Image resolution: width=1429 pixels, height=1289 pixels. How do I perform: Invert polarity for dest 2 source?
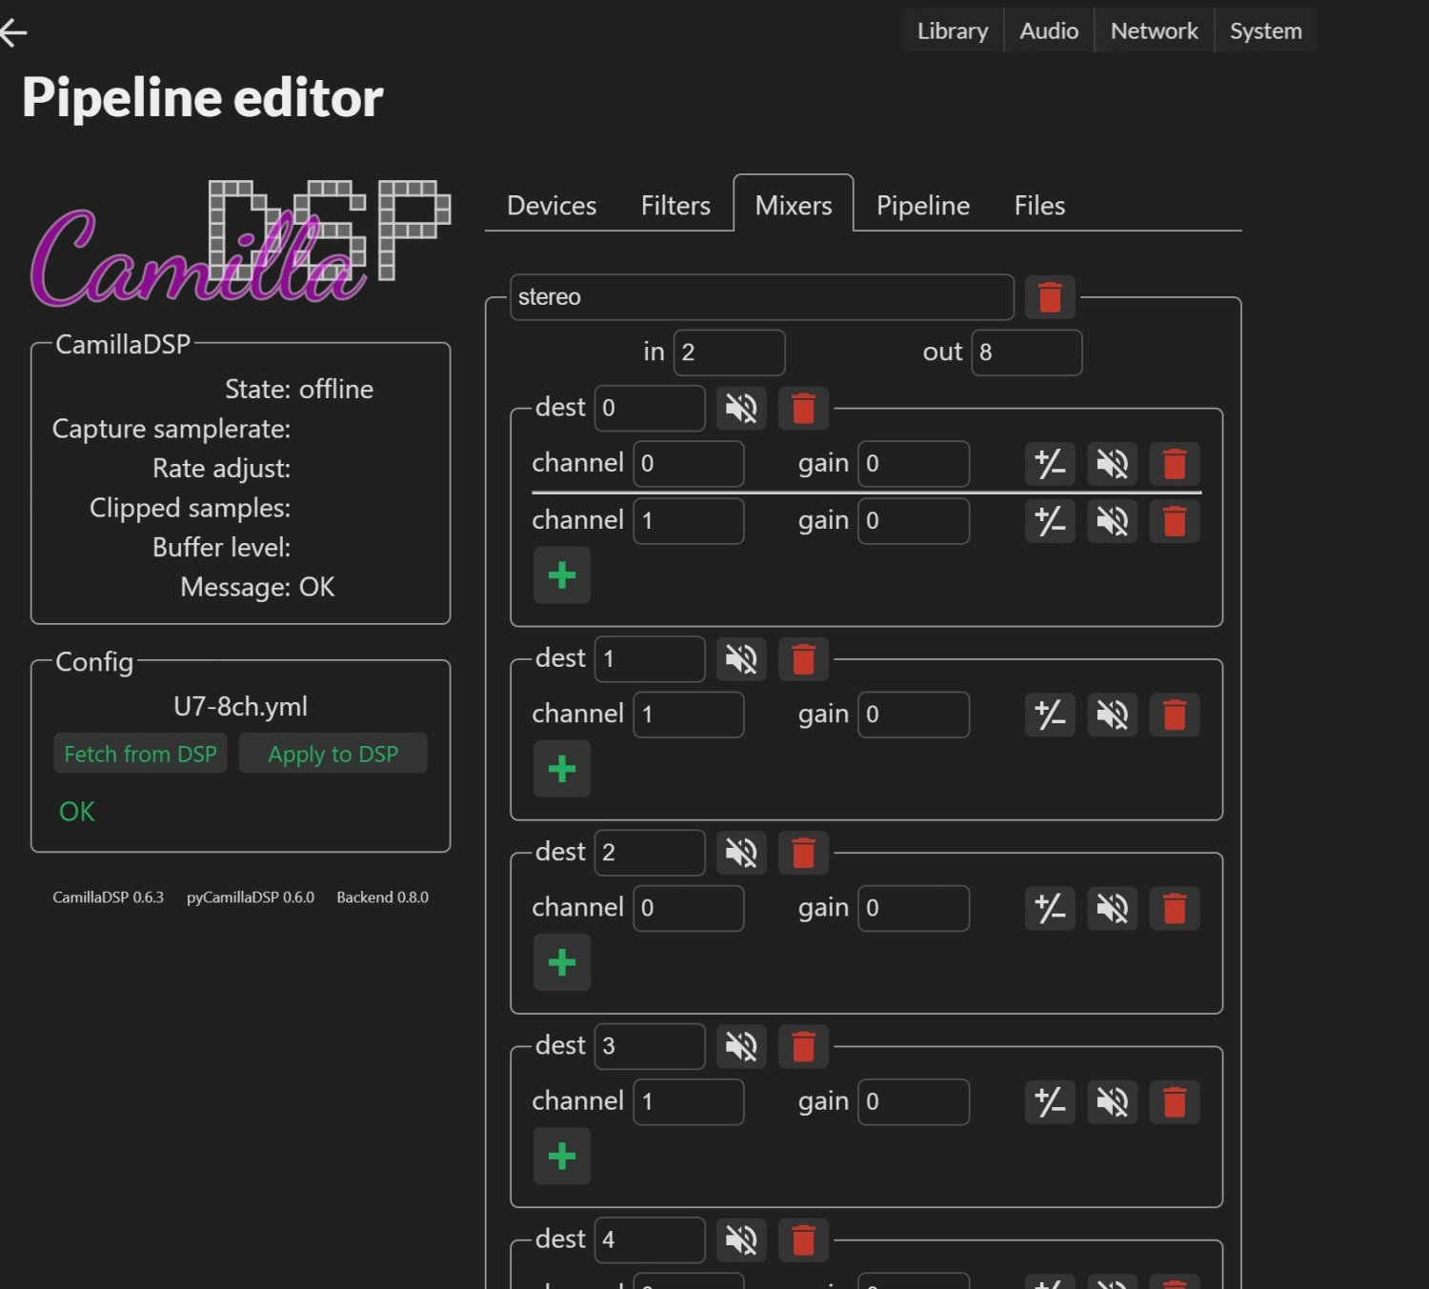pyautogui.click(x=1050, y=909)
